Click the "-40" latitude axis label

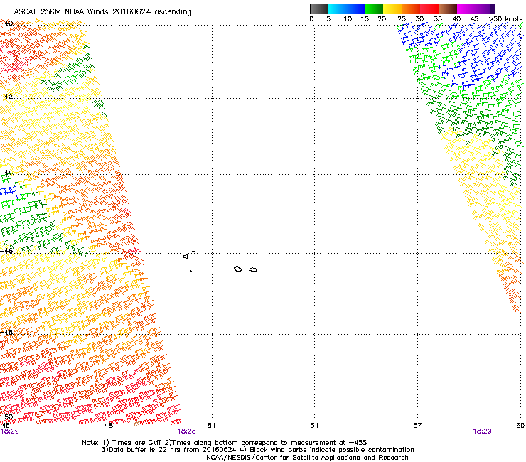[x=6, y=23]
